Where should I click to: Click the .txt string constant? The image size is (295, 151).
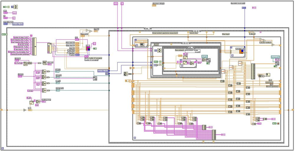pyautogui.click(x=37, y=105)
